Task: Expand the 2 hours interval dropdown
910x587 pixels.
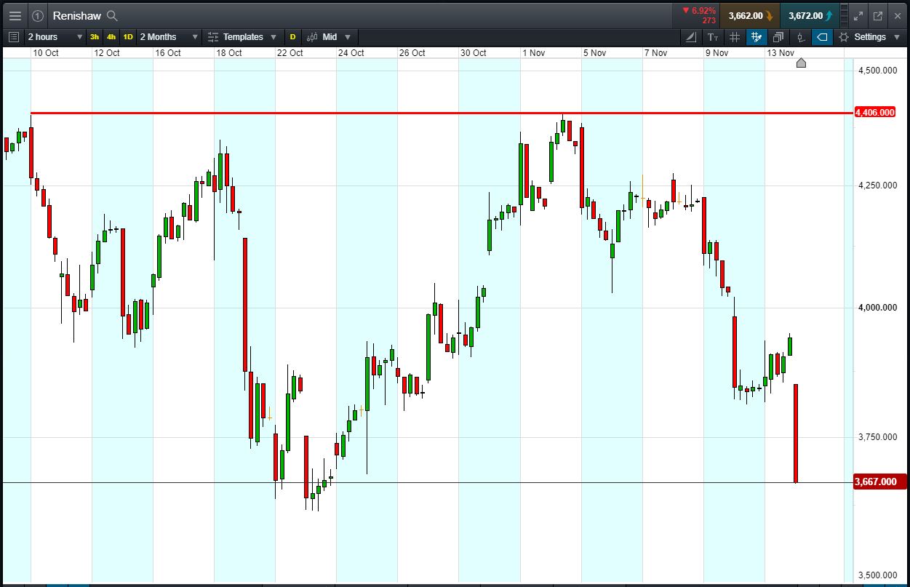Action: pos(55,37)
